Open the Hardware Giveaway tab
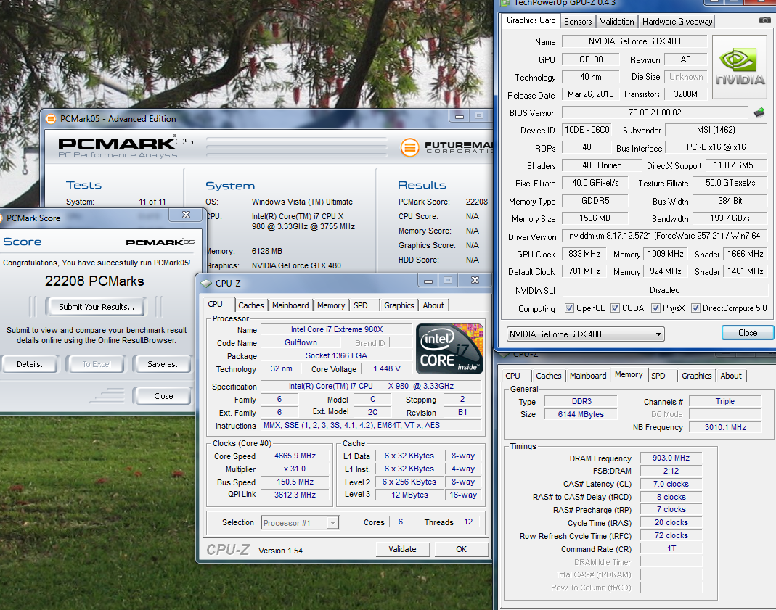This screenshot has height=610, width=776. pyautogui.click(x=677, y=21)
